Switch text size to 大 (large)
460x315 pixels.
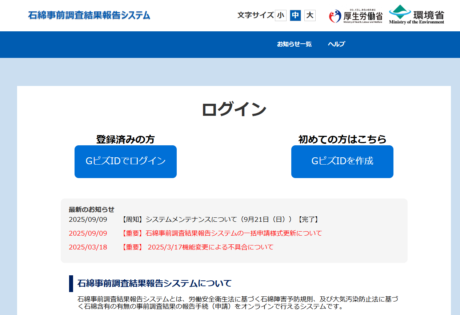coord(310,15)
